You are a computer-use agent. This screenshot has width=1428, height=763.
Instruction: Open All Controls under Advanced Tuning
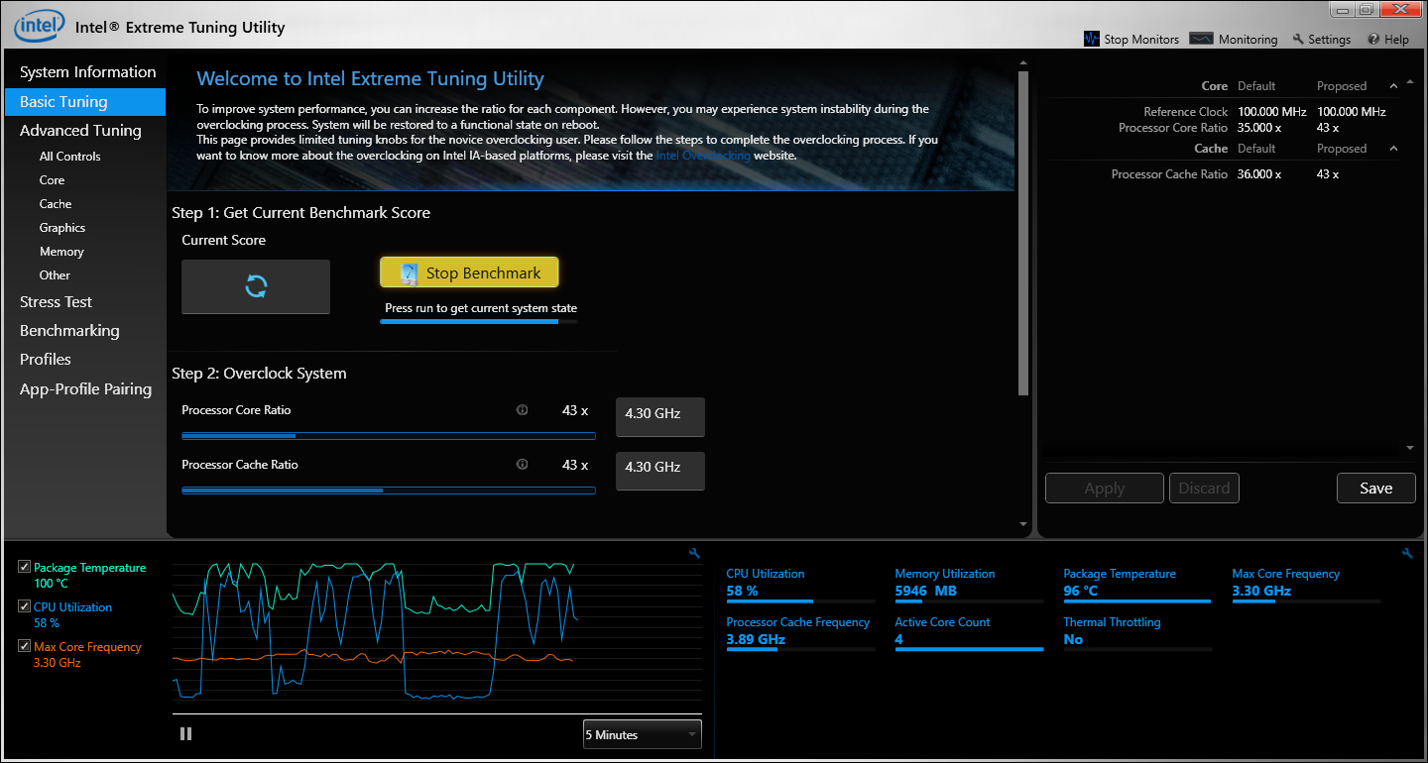[x=69, y=157]
